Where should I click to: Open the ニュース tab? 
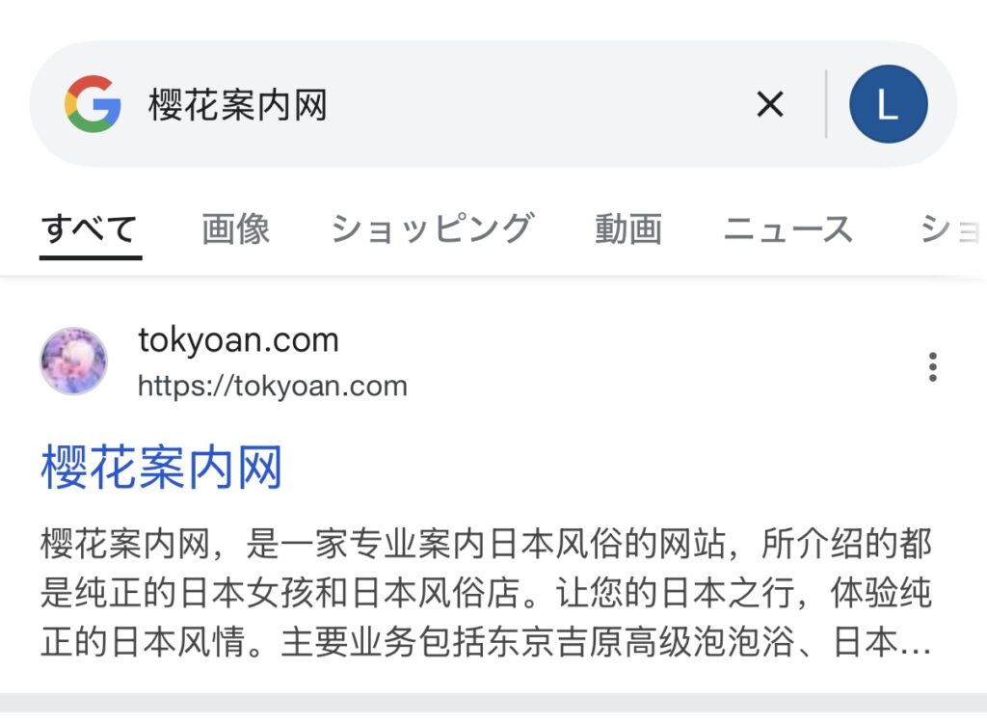click(x=788, y=228)
